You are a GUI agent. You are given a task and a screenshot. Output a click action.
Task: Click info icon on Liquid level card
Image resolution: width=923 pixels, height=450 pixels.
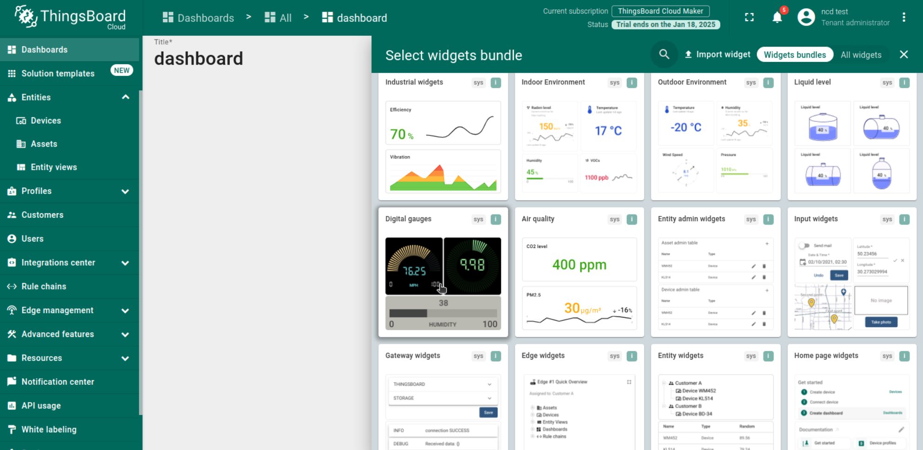click(904, 83)
